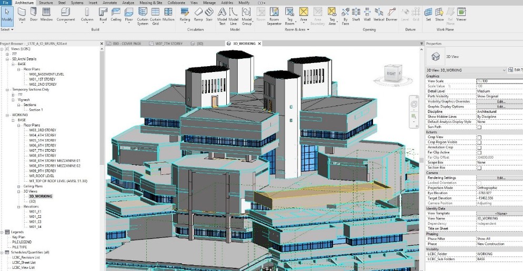Collapse the Temporary Sections Only tree node
The height and width of the screenshot is (271, 523).
[7, 90]
